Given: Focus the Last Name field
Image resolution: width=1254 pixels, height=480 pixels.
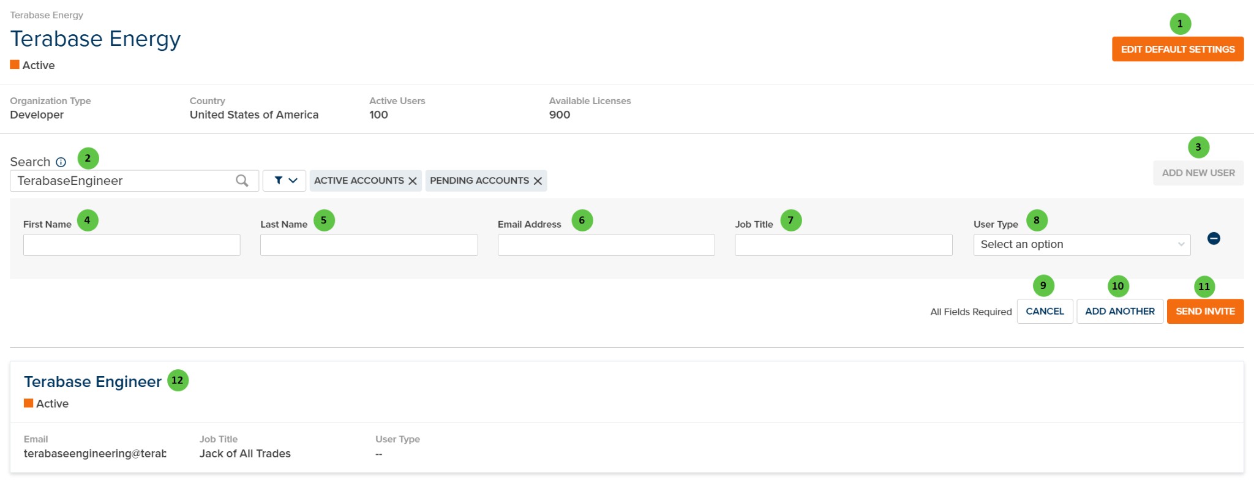Looking at the screenshot, I should [x=369, y=245].
